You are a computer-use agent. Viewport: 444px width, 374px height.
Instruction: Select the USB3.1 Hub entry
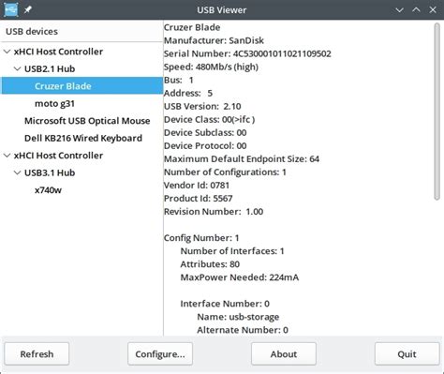[x=50, y=172]
